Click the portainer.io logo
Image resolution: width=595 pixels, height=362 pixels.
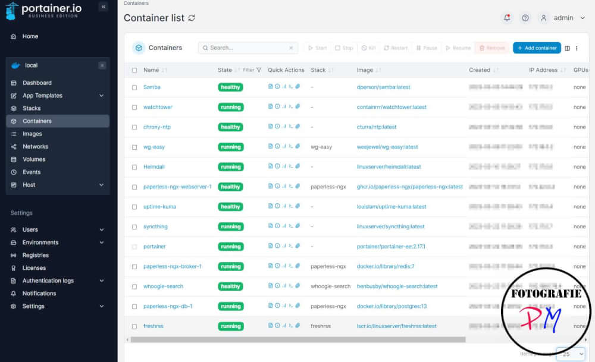pos(42,11)
